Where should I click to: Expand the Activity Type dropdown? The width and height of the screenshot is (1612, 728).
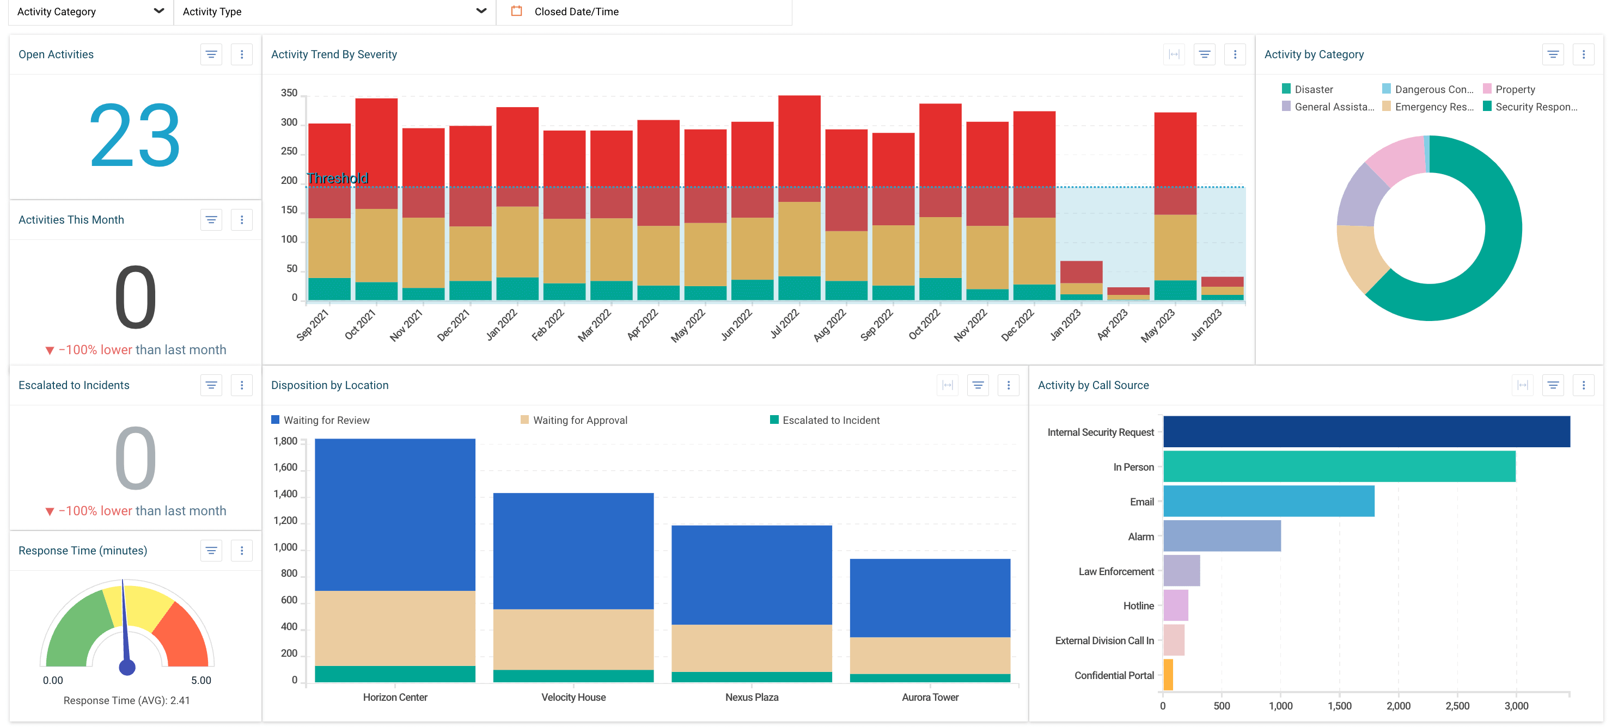click(x=480, y=11)
